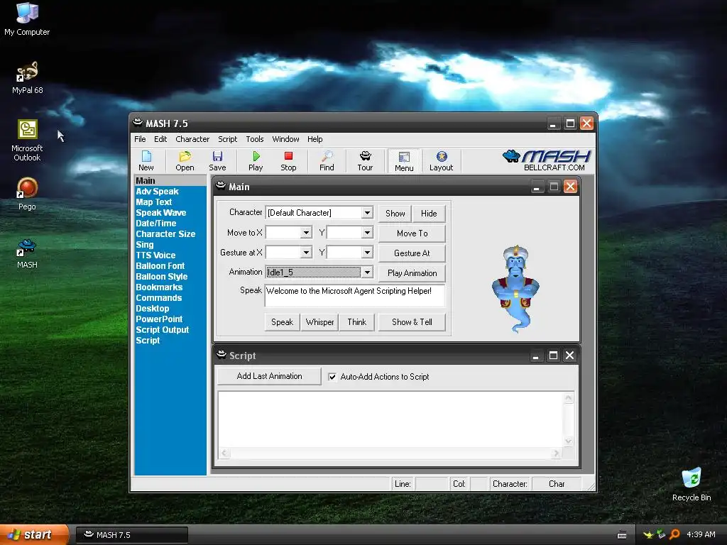Halt playback with the Stop icon
Screen dimensions: 727x545
point(288,161)
